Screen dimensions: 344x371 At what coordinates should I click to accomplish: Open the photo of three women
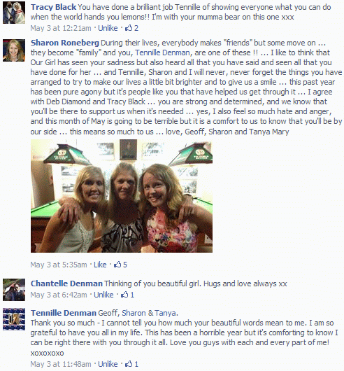pyautogui.click(x=122, y=196)
